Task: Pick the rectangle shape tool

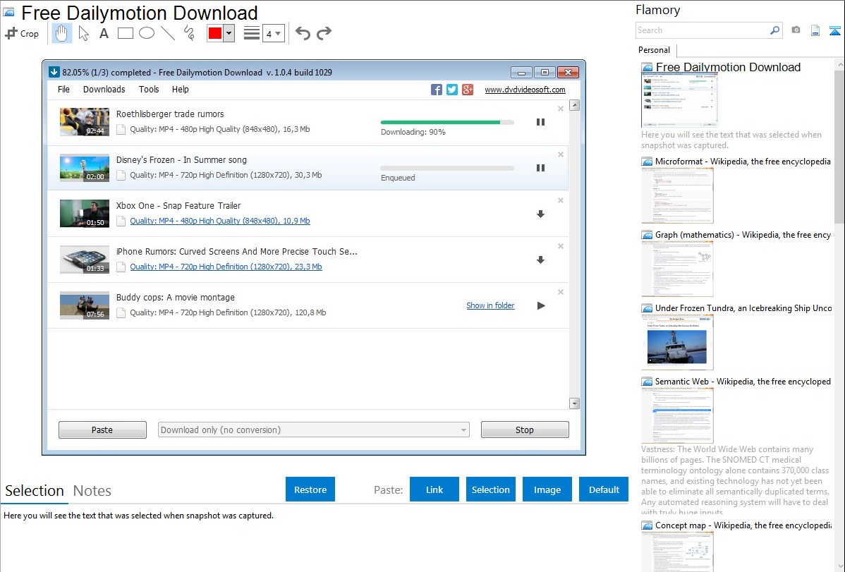Action: click(125, 33)
